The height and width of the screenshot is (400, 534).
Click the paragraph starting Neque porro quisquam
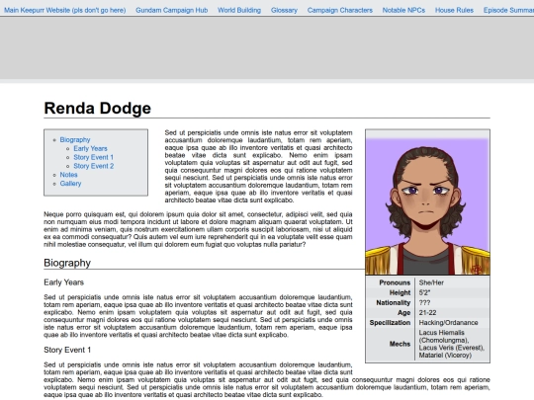click(x=198, y=229)
